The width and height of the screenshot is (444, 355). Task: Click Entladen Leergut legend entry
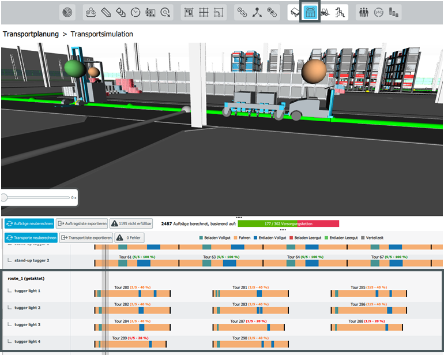341,238
